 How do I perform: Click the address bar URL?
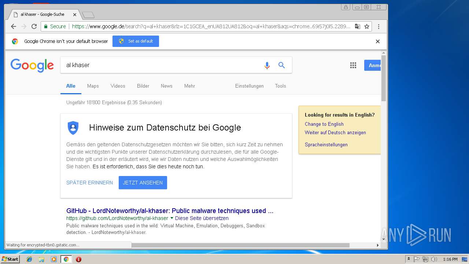click(211, 26)
